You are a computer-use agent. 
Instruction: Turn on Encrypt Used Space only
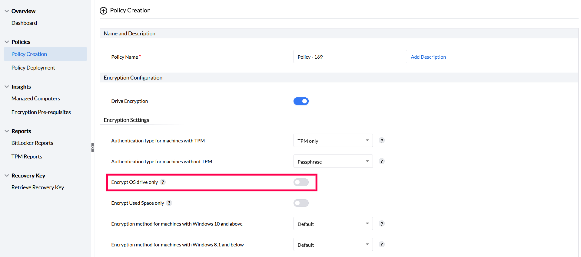301,203
